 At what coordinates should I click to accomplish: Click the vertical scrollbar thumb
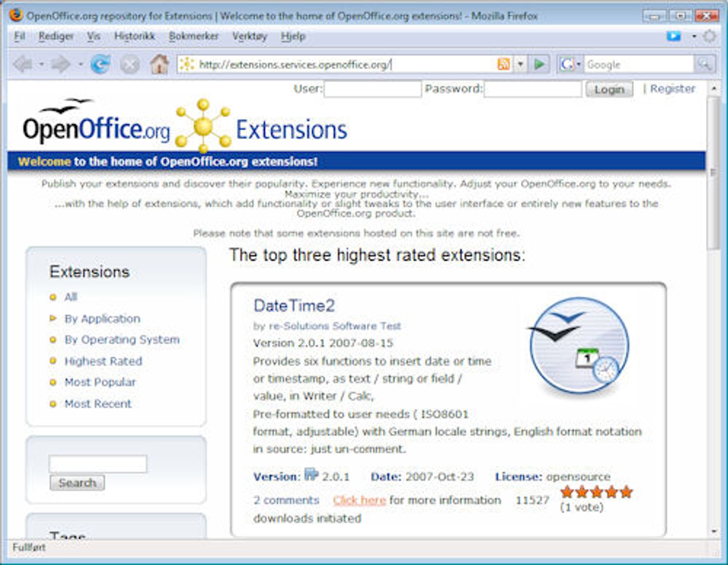point(713,173)
